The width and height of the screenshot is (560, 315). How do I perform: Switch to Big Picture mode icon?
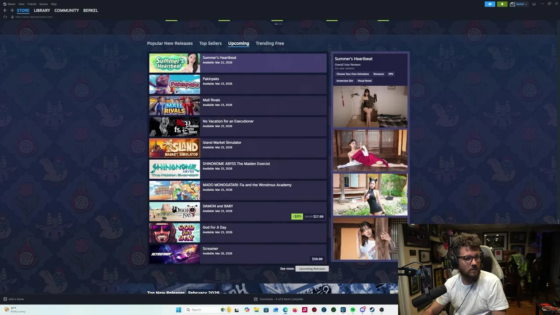tap(534, 4)
